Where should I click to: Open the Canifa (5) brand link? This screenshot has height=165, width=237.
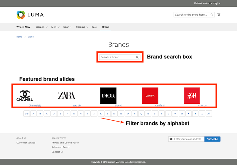click(x=160, y=106)
